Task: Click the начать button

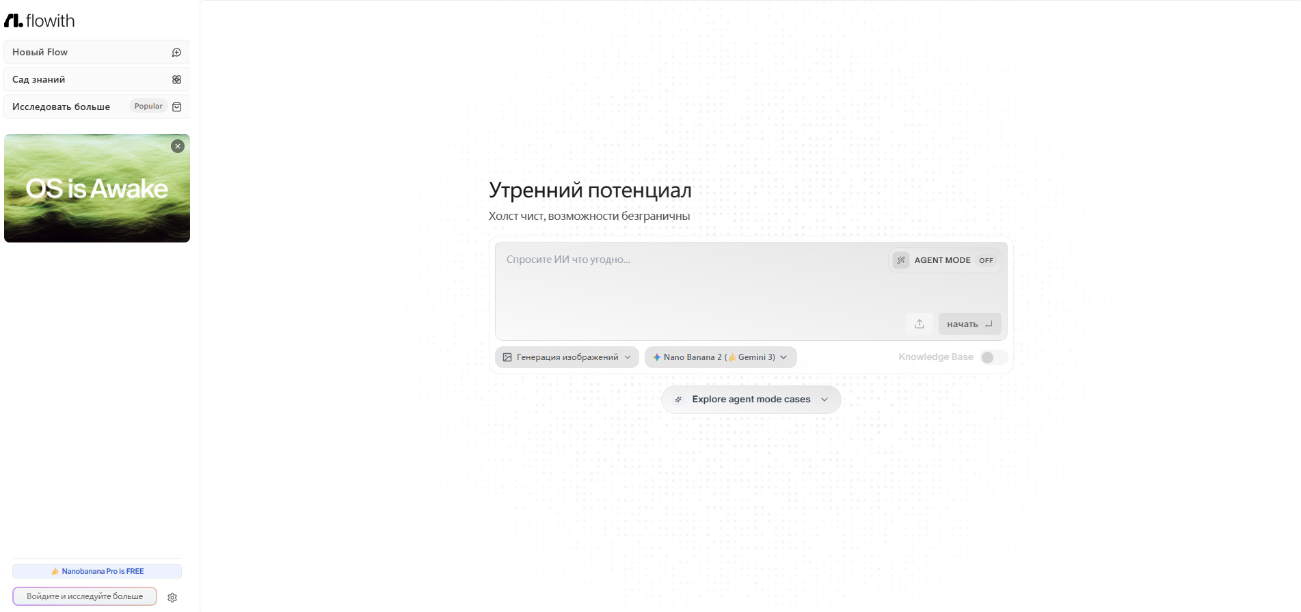Action: [x=969, y=324]
